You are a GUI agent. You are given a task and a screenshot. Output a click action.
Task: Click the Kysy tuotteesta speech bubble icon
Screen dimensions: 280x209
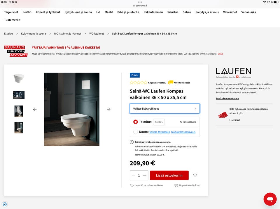(171, 83)
